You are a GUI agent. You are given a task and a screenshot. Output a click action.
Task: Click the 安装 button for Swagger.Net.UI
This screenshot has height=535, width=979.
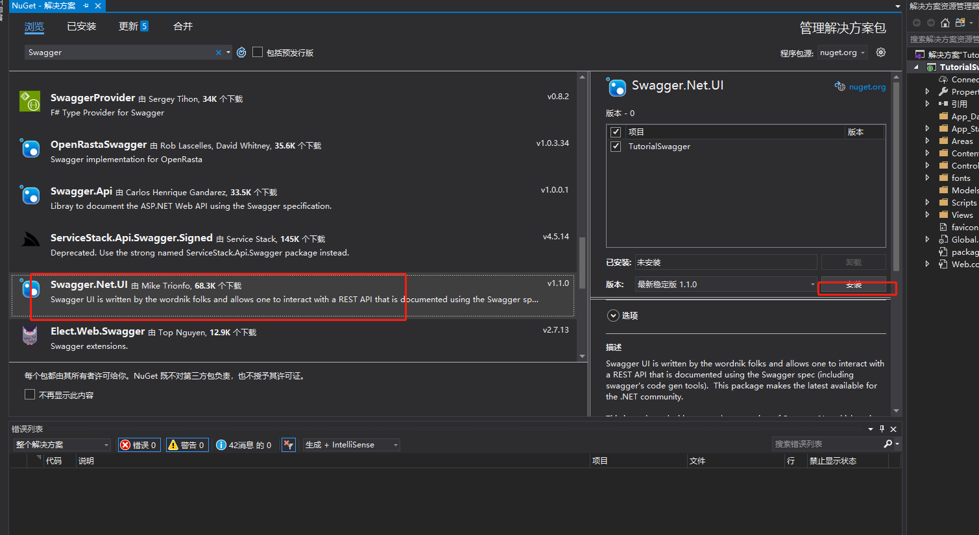854,284
